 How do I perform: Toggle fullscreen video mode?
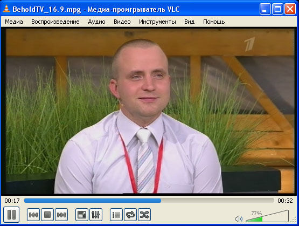pos(82,215)
